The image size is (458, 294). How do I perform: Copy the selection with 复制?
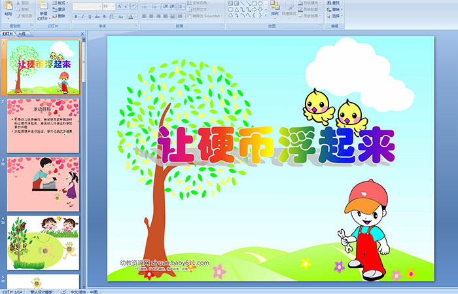coord(22,9)
